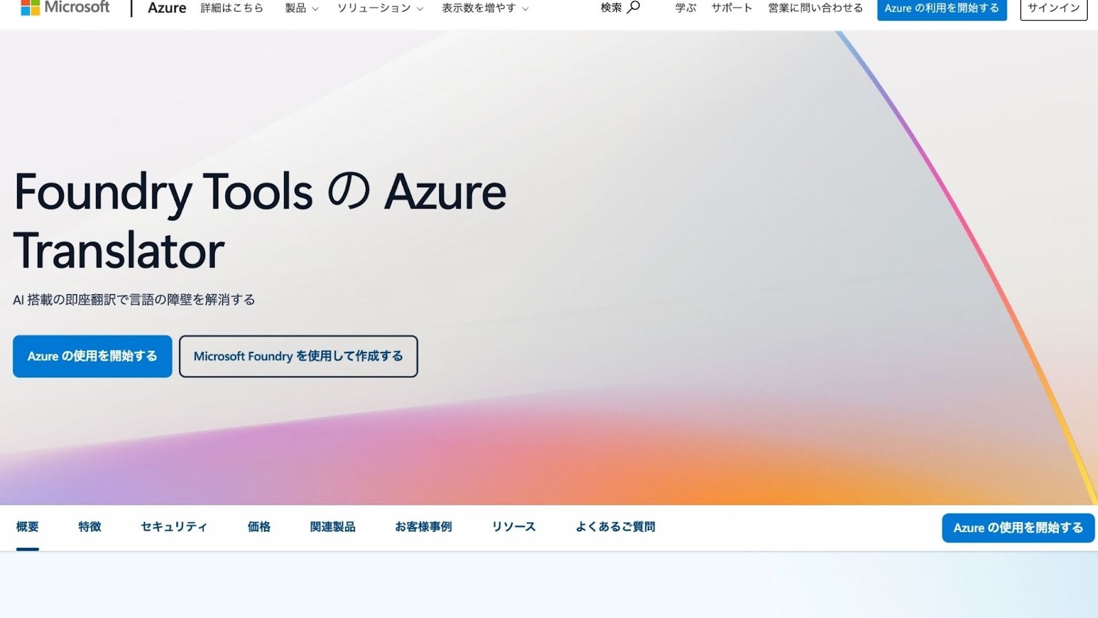Open the Azure home link
The image size is (1098, 618).
[x=167, y=8]
